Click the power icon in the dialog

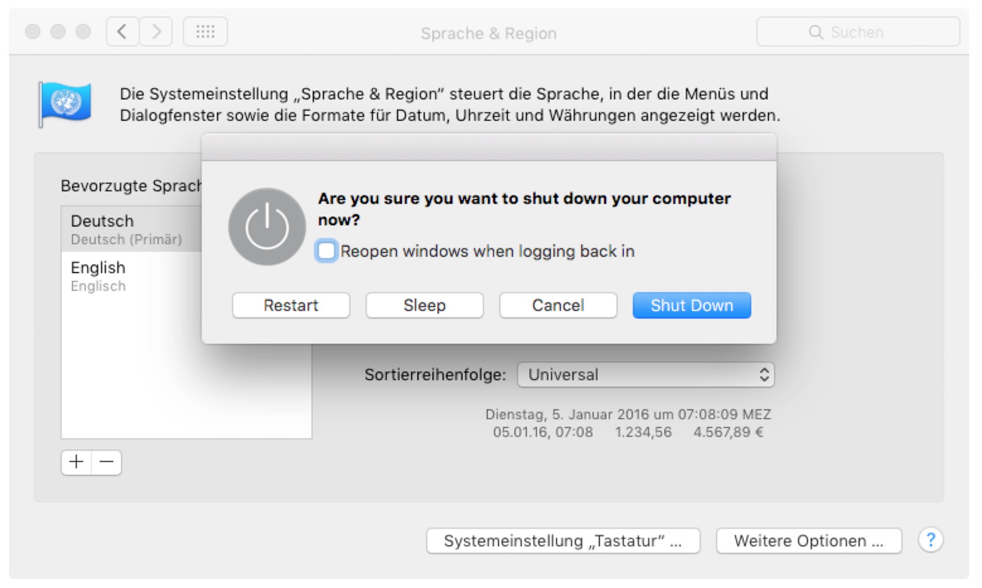[267, 227]
